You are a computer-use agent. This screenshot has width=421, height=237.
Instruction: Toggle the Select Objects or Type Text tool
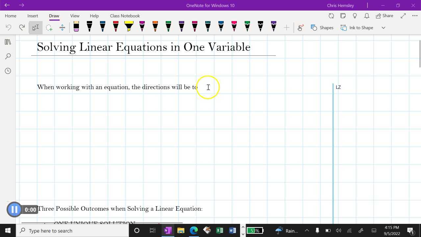click(x=35, y=27)
